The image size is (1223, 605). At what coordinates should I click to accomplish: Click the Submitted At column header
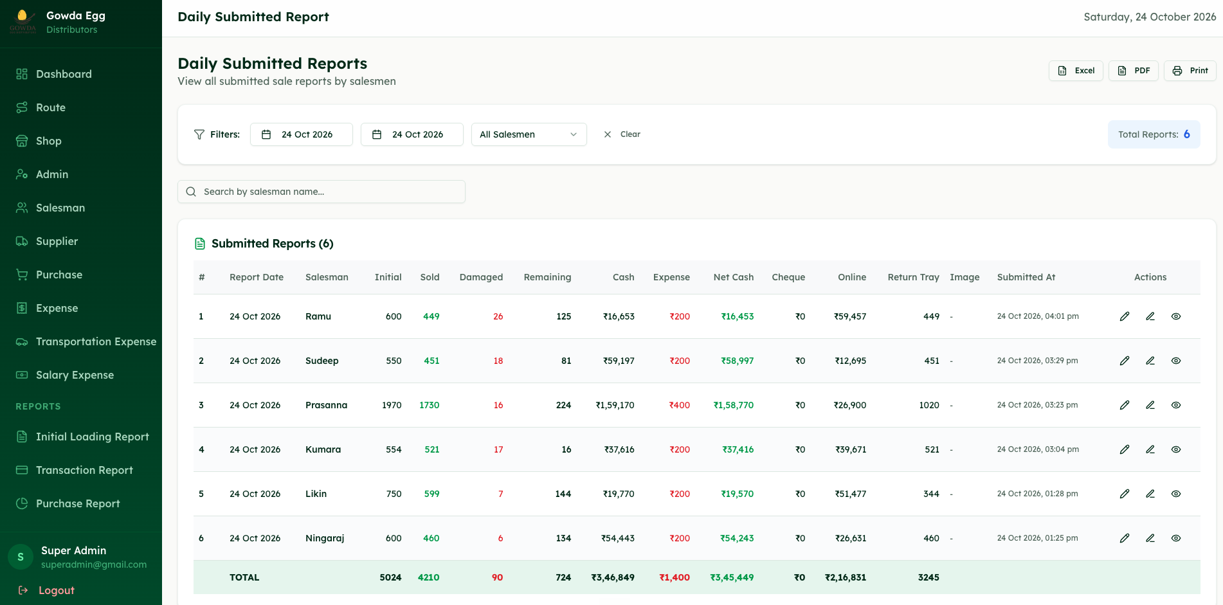pos(1026,277)
